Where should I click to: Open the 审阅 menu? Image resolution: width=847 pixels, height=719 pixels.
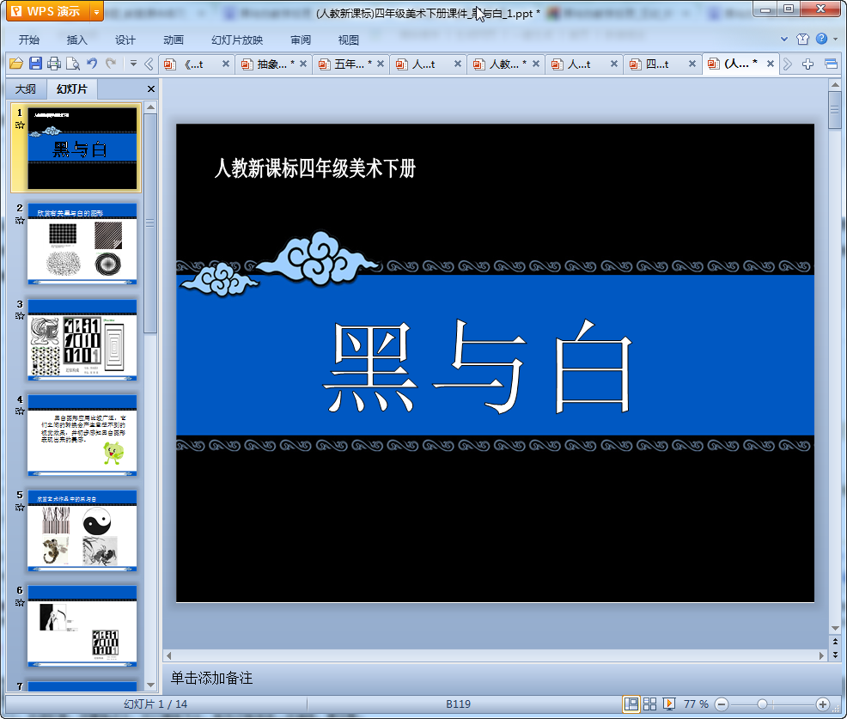(301, 40)
